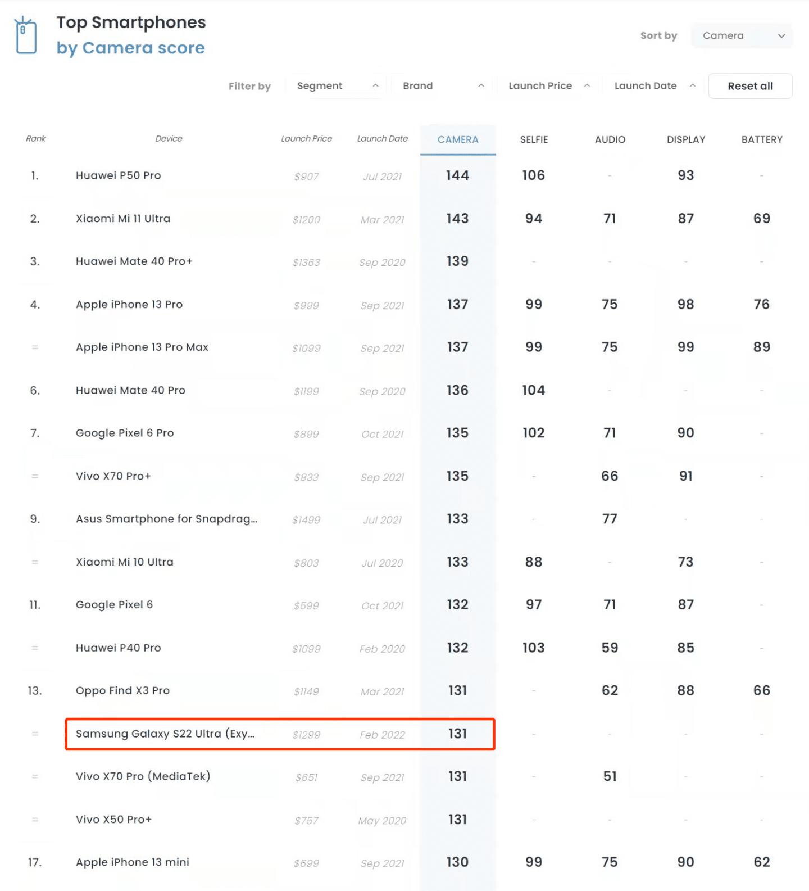
Task: Expand the Launch Date filter
Action: [x=654, y=86]
